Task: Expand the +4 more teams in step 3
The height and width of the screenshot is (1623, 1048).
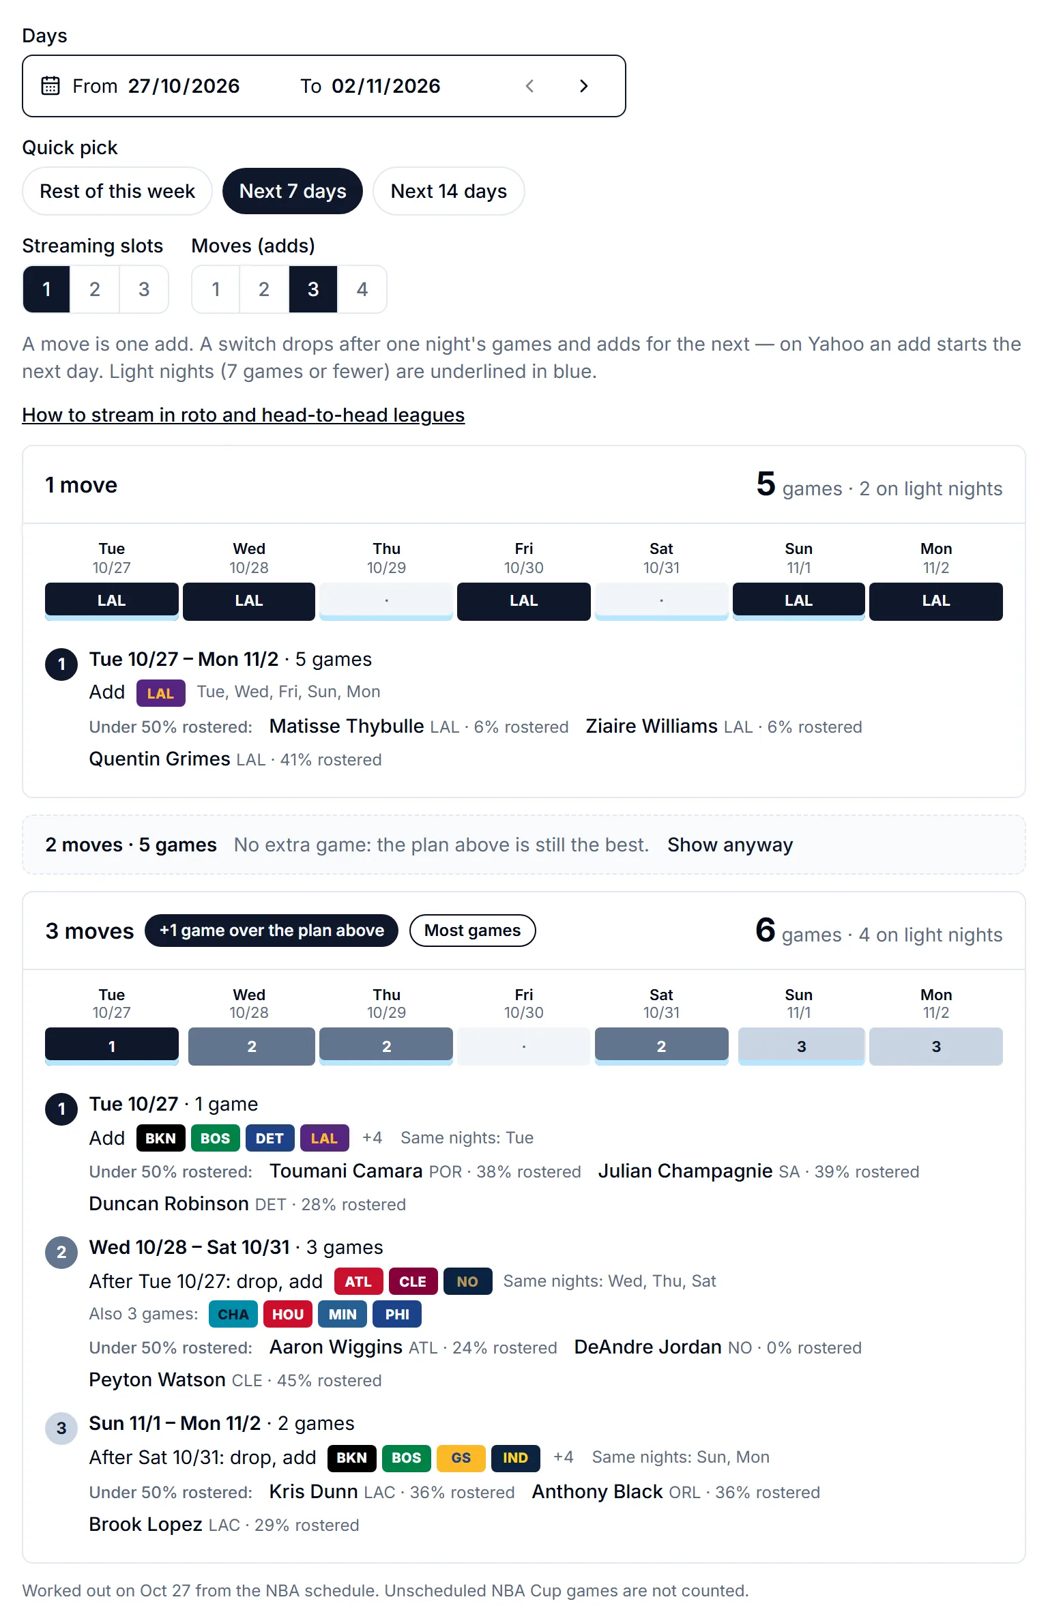Action: (563, 1457)
